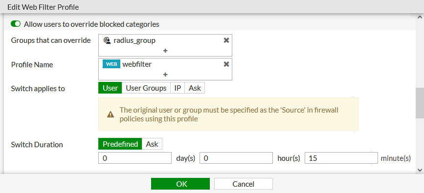Click the firewall policies 'Source' warning message
This screenshot has width=424, height=193.
pos(229,115)
